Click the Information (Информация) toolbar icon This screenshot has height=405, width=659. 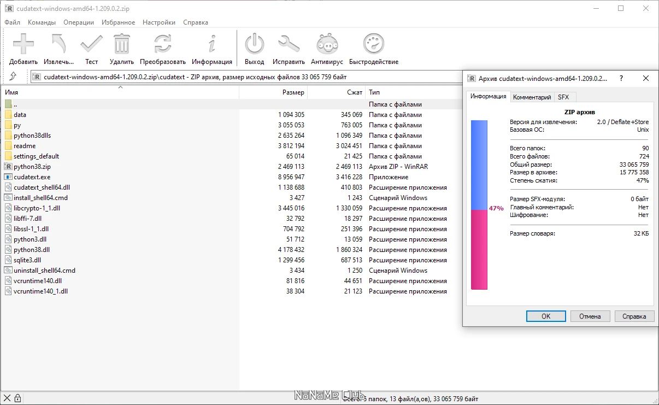click(x=212, y=44)
